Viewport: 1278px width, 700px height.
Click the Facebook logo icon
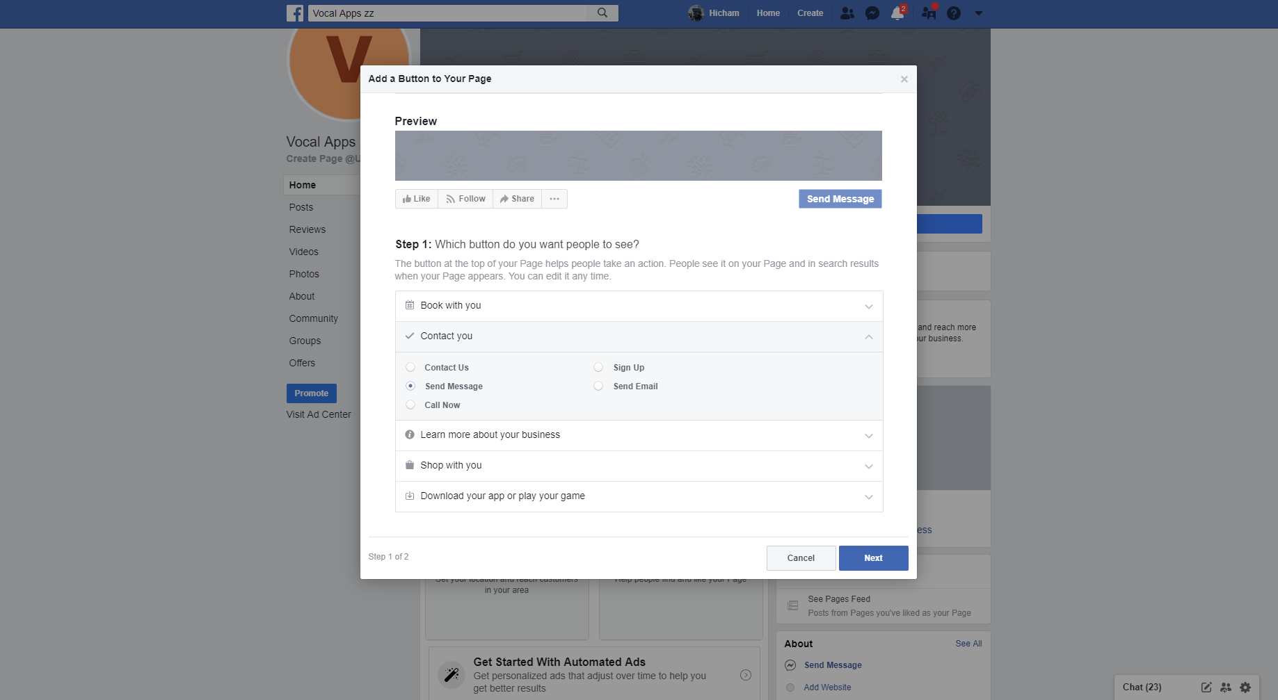click(x=295, y=13)
